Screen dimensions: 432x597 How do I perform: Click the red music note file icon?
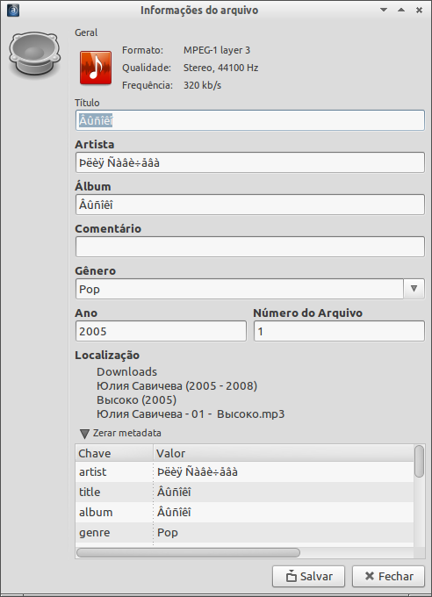(96, 68)
